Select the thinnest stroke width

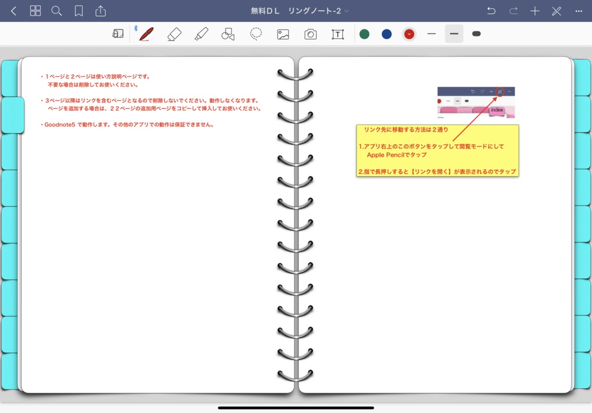tap(431, 34)
